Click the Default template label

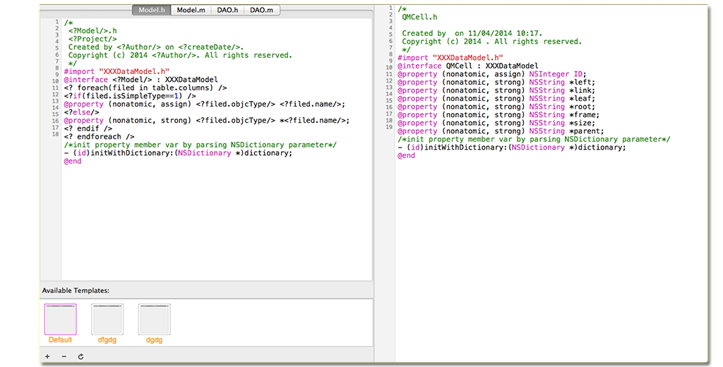tap(61, 339)
